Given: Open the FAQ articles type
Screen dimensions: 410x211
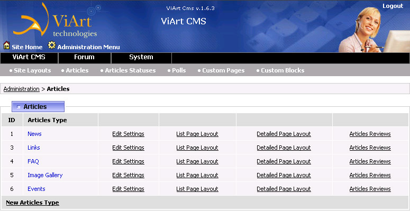Looking at the screenshot, I should tap(33, 161).
